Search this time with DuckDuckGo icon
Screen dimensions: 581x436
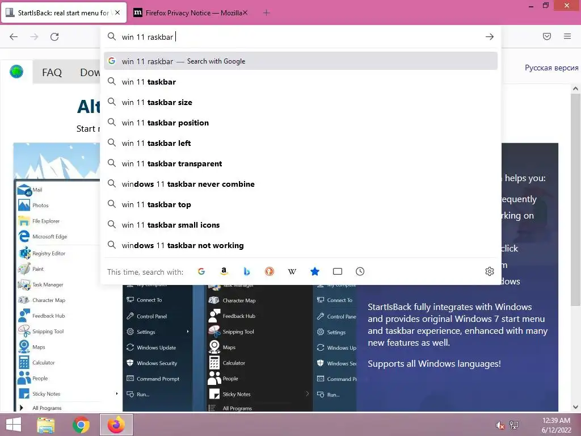[270, 271]
